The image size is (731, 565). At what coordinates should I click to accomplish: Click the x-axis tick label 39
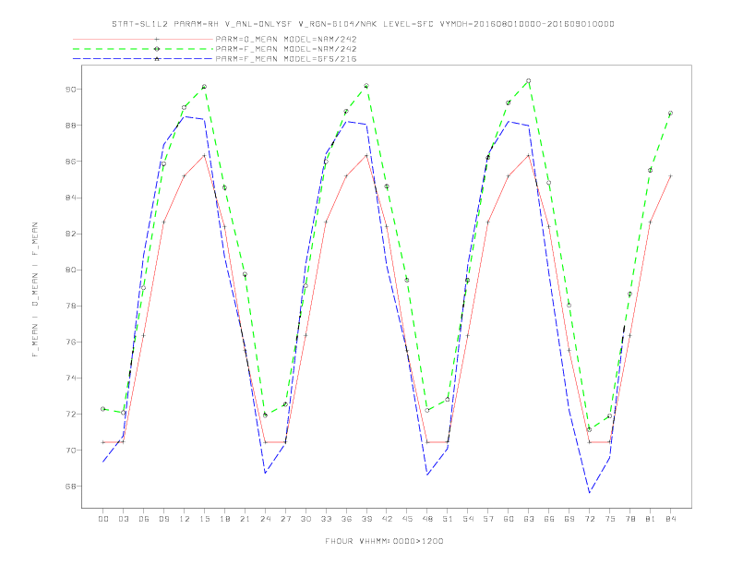366,519
